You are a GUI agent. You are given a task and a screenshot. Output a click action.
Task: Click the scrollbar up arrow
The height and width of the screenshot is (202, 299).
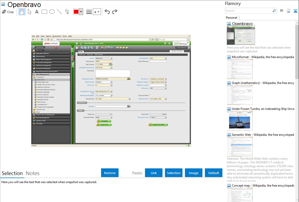click(297, 23)
